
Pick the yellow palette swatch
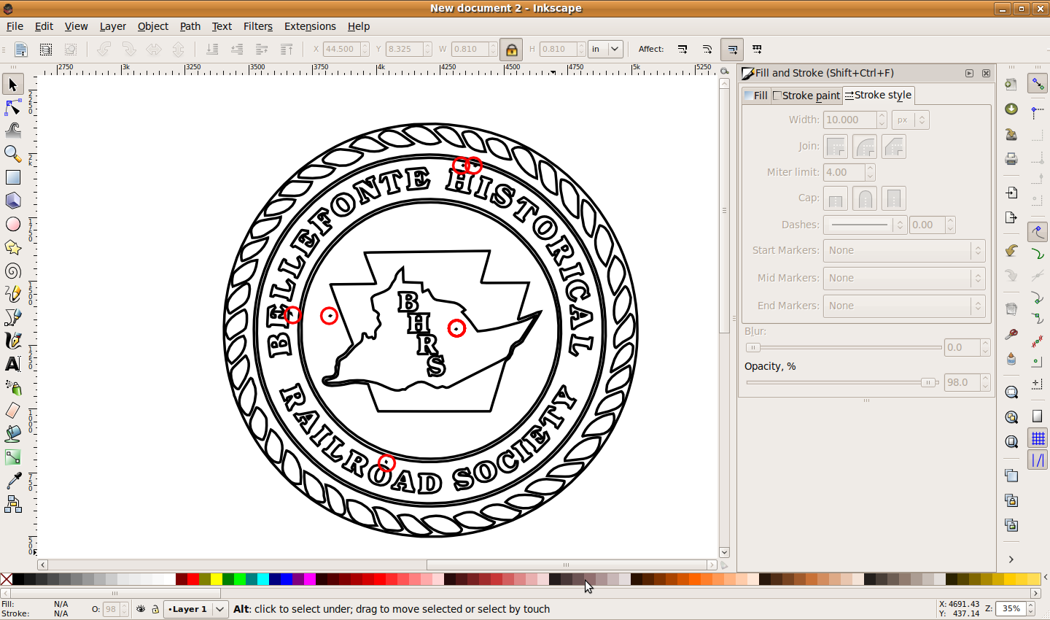[x=217, y=579]
